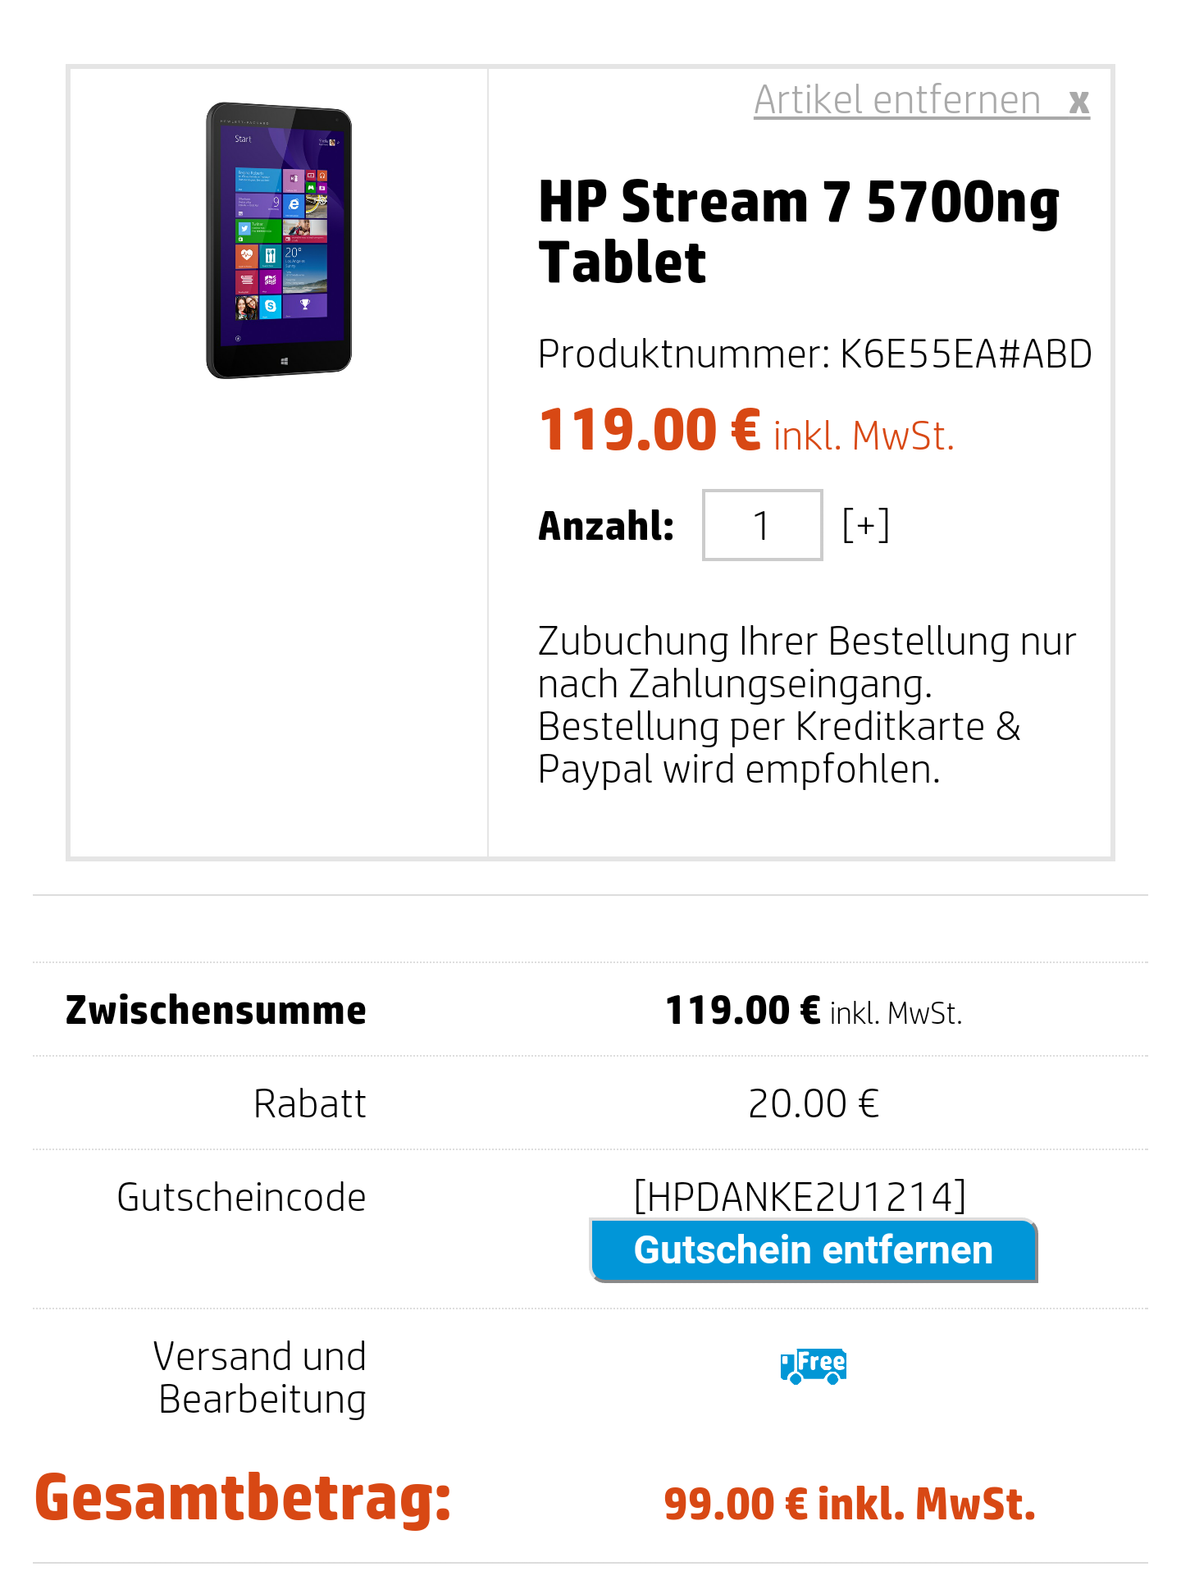The width and height of the screenshot is (1181, 1594).
Task: Open the HP Stream 7 tablet thumbnail
Action: [x=279, y=240]
